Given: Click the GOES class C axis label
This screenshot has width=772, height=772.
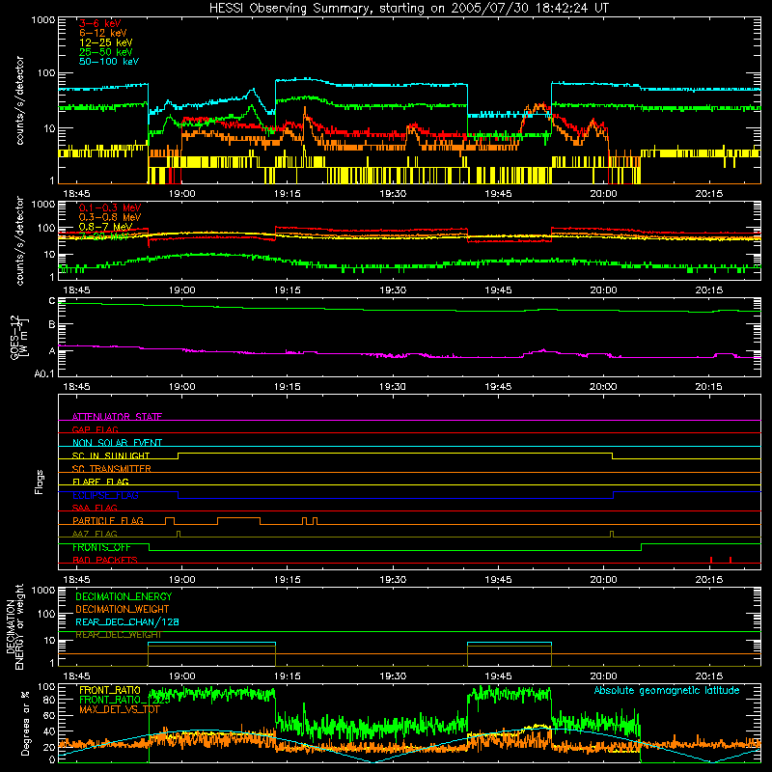Looking at the screenshot, I should tap(52, 301).
